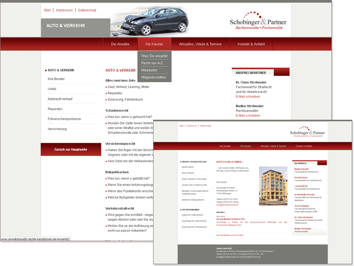Open Ursula Negler Prassler's profile link
This screenshot has width=354, height=266.
pos(304,195)
